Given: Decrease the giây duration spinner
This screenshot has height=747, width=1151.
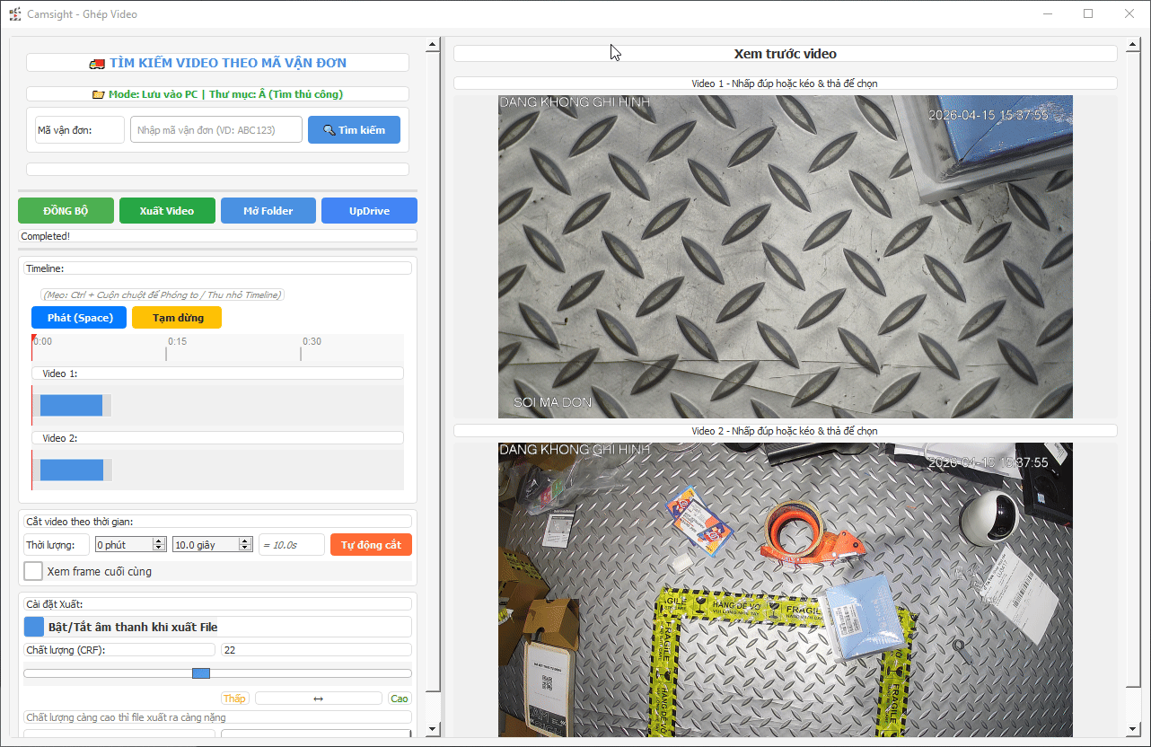Looking at the screenshot, I should click(x=244, y=549).
